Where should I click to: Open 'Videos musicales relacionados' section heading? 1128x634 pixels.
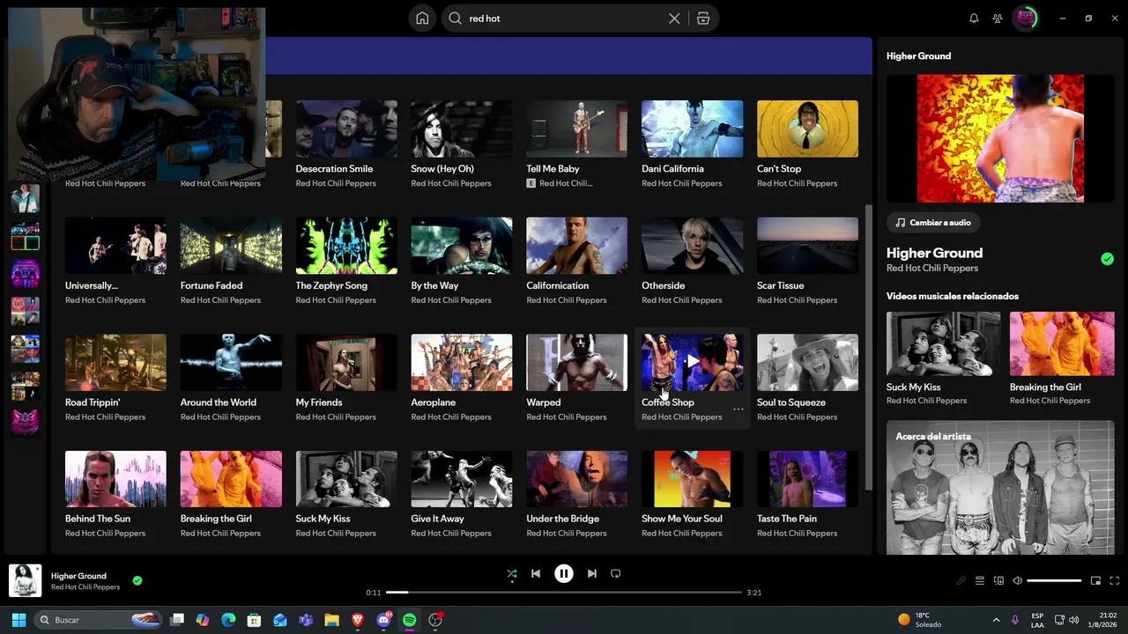pos(953,296)
